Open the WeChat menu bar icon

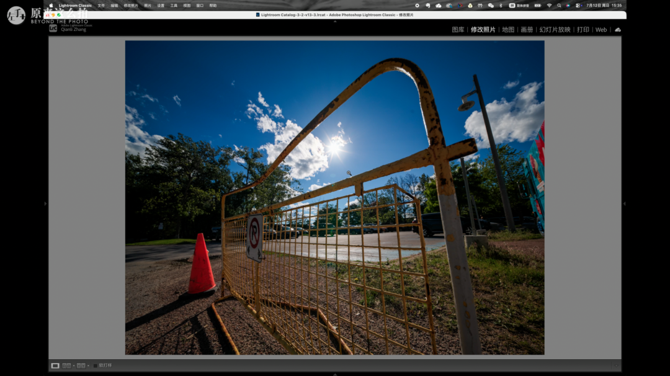click(491, 6)
